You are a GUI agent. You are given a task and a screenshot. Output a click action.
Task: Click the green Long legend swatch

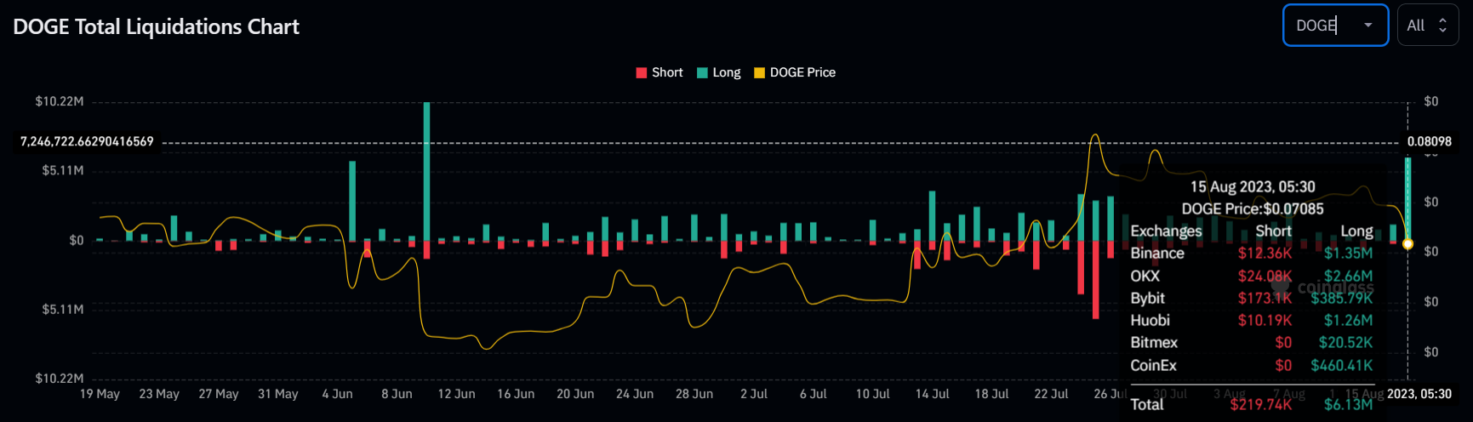point(703,72)
